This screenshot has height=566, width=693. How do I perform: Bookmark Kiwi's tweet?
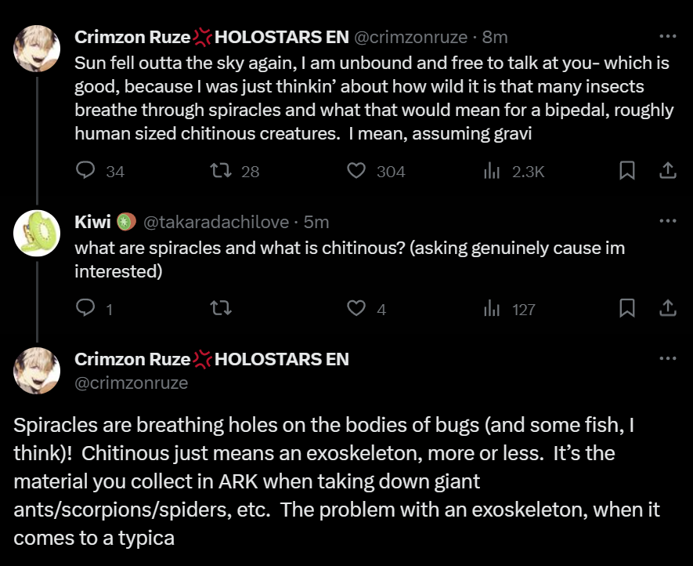pos(626,309)
